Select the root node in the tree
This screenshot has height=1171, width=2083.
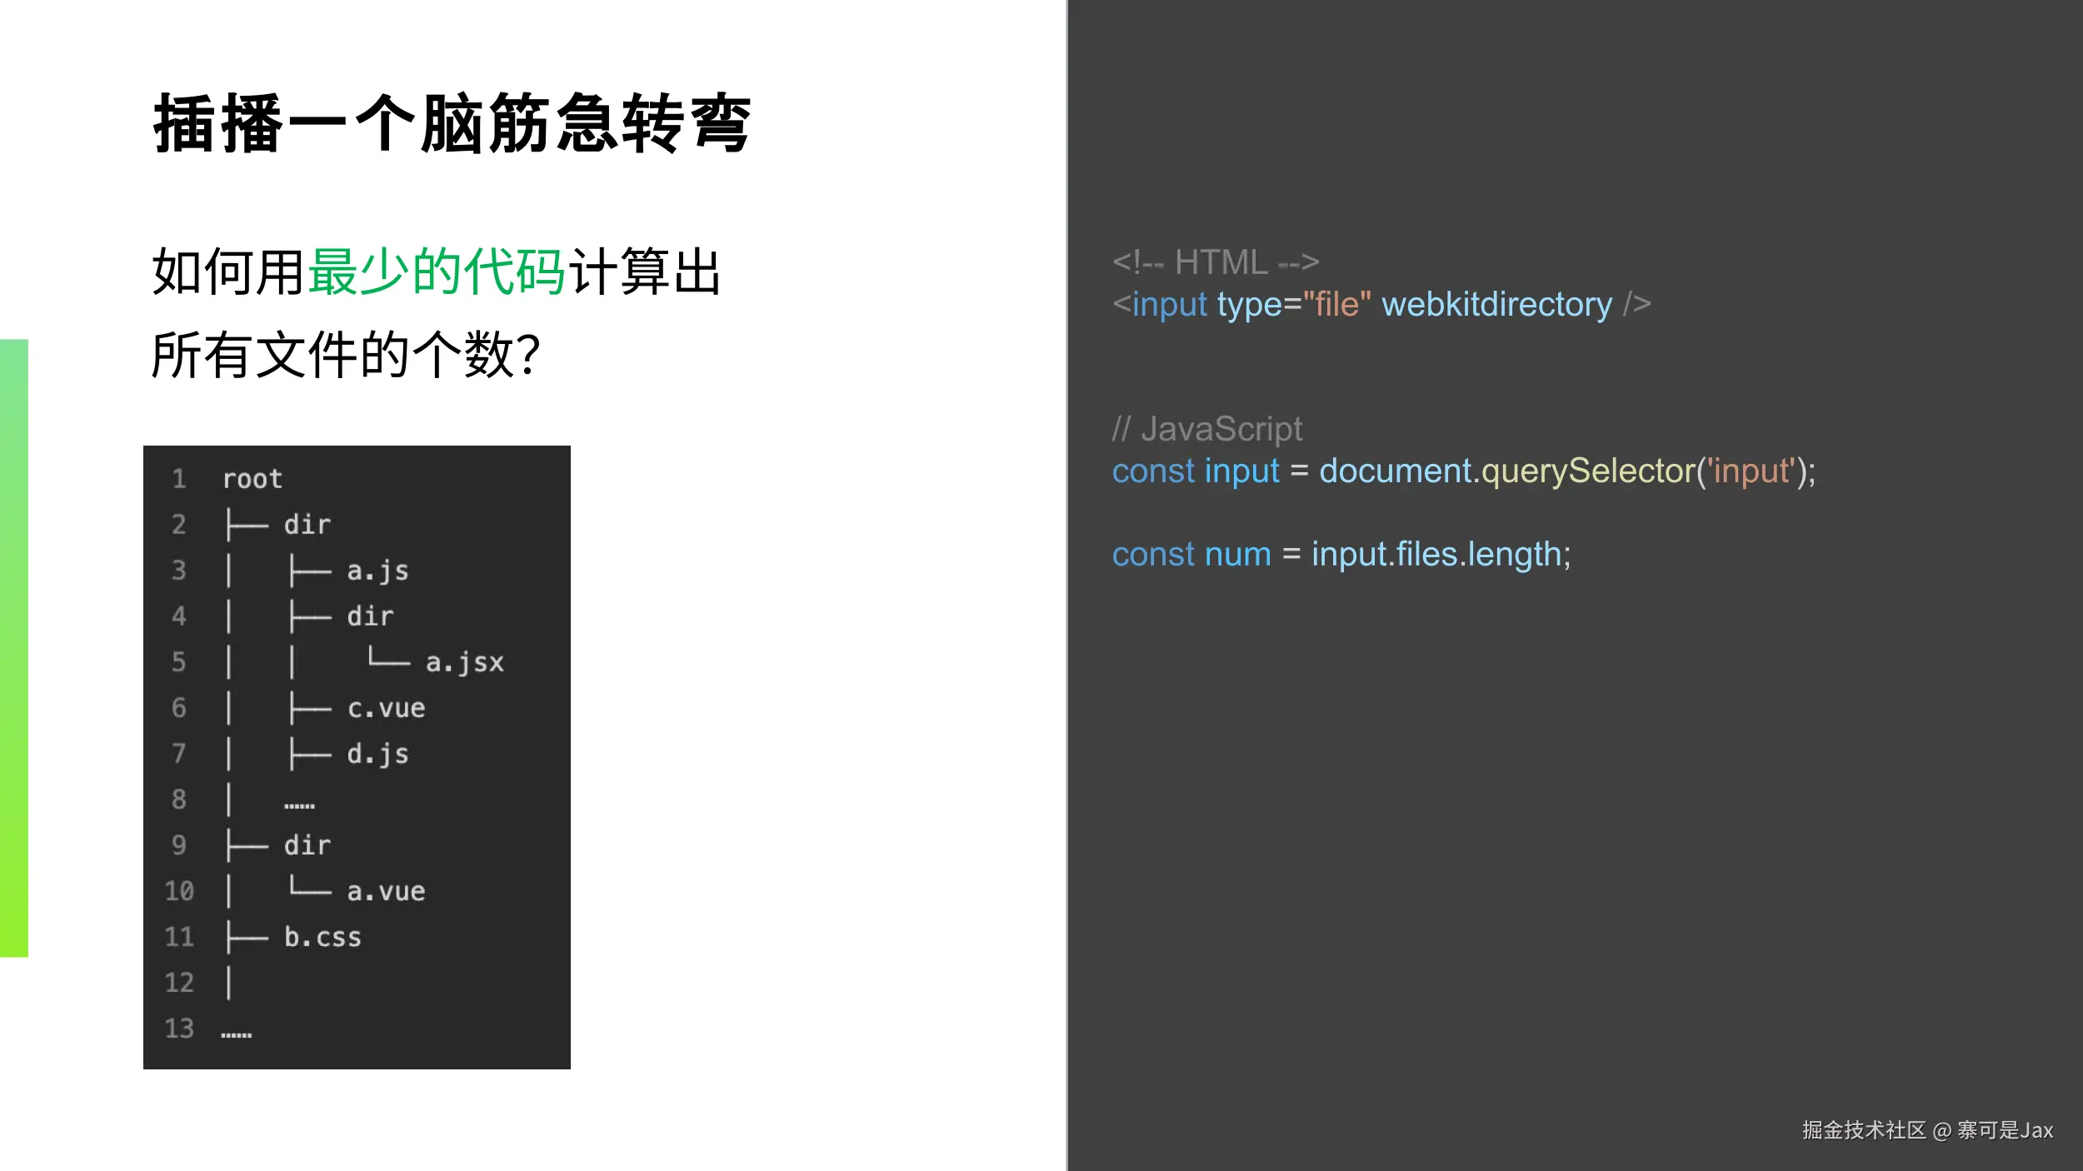252,479
